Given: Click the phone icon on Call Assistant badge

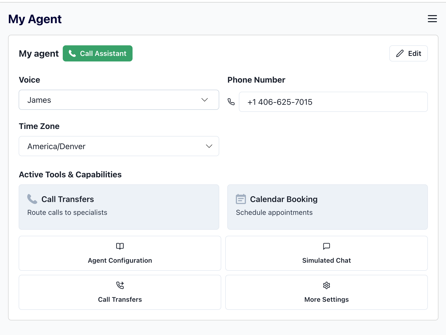Looking at the screenshot, I should point(72,53).
